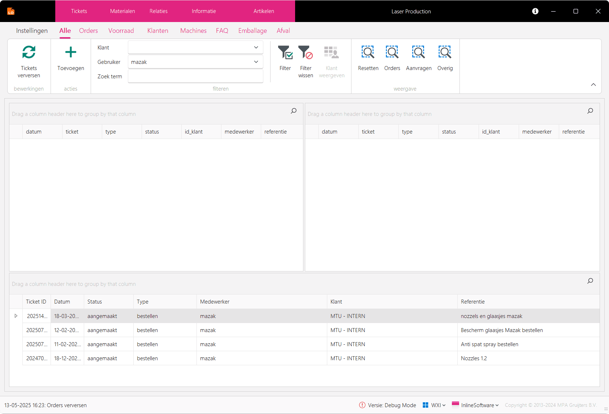Click the Tickets verversen refresh icon
This screenshot has height=414, width=609.
click(29, 52)
